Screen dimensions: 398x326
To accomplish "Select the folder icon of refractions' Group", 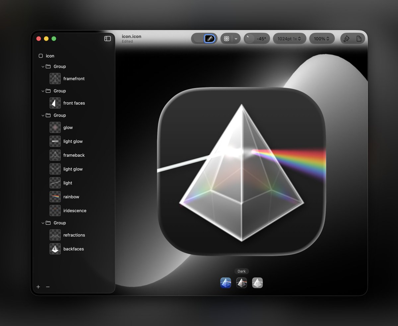I will pyautogui.click(x=48, y=223).
